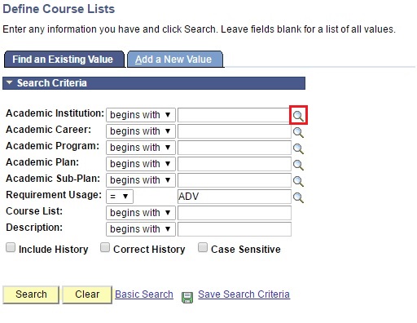
Task: Click into the Description text field
Action: tap(235, 229)
